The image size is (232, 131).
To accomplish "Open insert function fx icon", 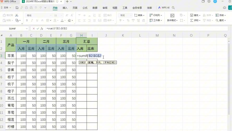I will tap(42, 29).
